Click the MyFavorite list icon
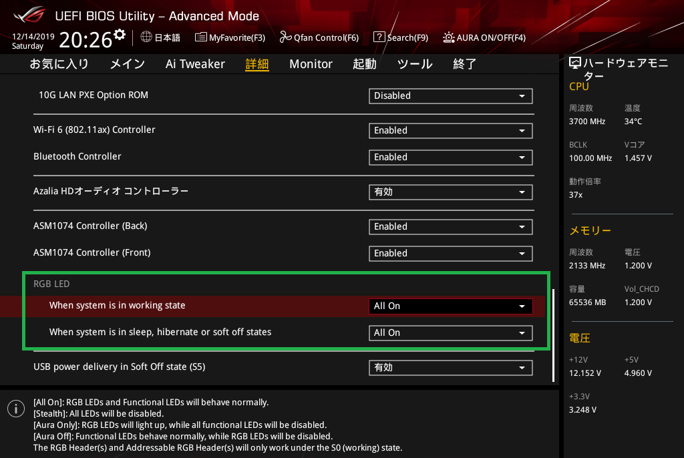Image resolution: width=684 pixels, height=458 pixels. tap(200, 37)
